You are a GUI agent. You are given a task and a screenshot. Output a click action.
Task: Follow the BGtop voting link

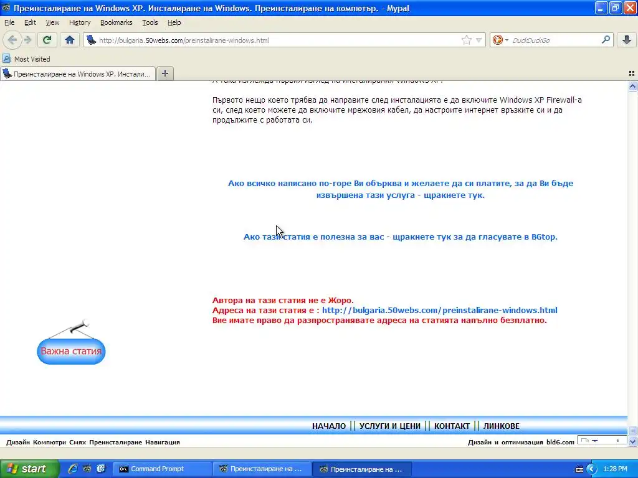(401, 237)
